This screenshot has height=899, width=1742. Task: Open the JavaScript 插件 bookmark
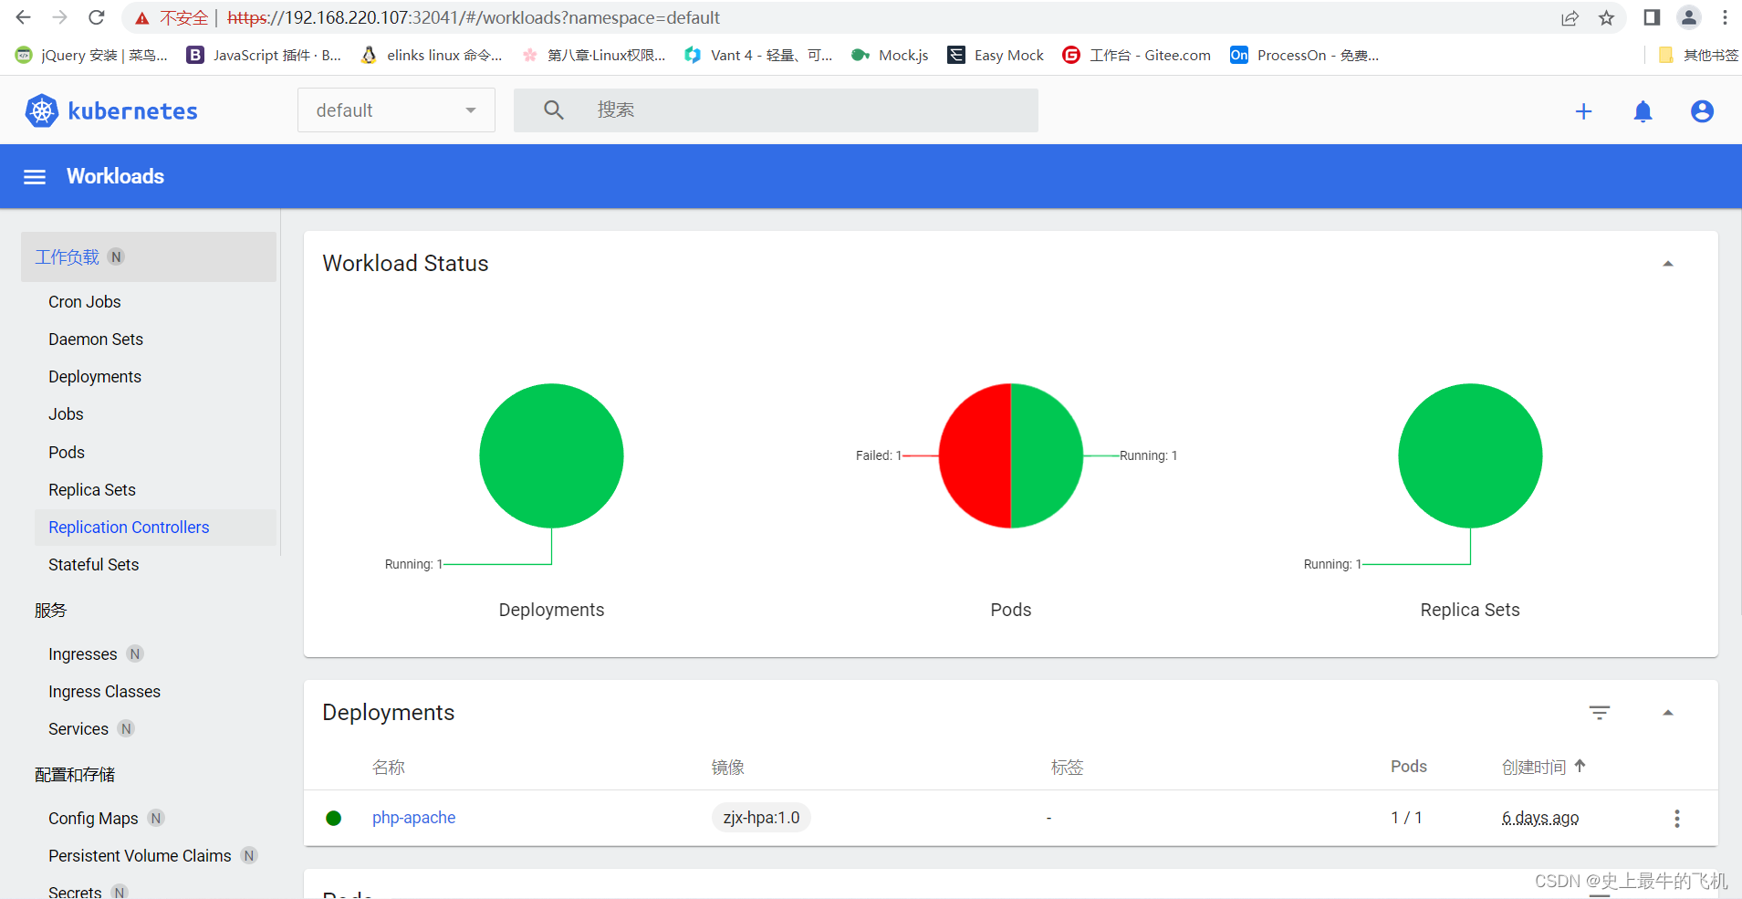(x=265, y=55)
